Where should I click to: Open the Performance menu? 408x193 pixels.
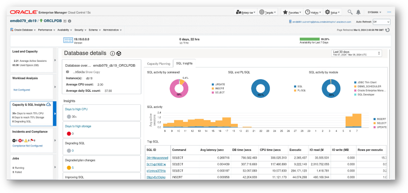tap(46, 30)
